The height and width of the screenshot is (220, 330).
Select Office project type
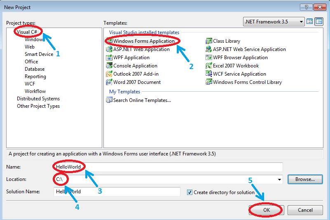(x=31, y=62)
